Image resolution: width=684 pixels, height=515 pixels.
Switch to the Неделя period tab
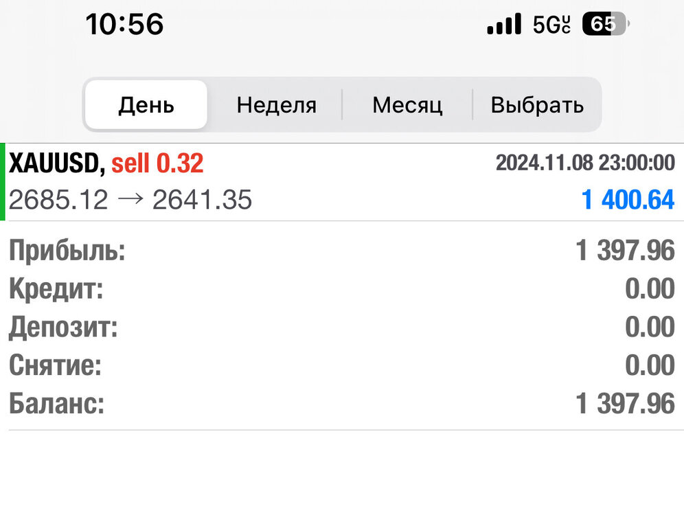pos(277,104)
